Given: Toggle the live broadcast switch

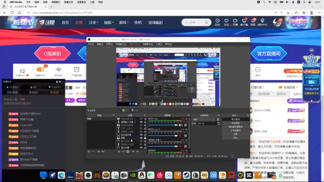Looking at the screenshot, I should pyautogui.click(x=40, y=70).
